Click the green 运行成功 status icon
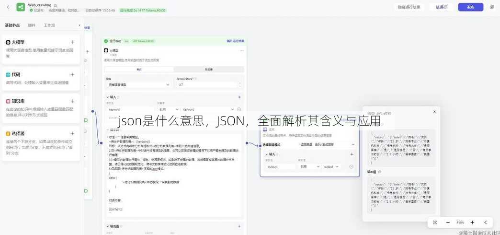 tap(106, 41)
